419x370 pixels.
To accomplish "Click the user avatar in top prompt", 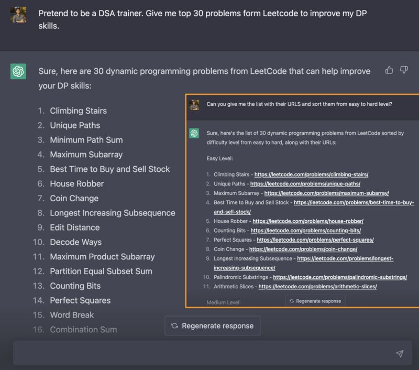I will click(x=18, y=15).
